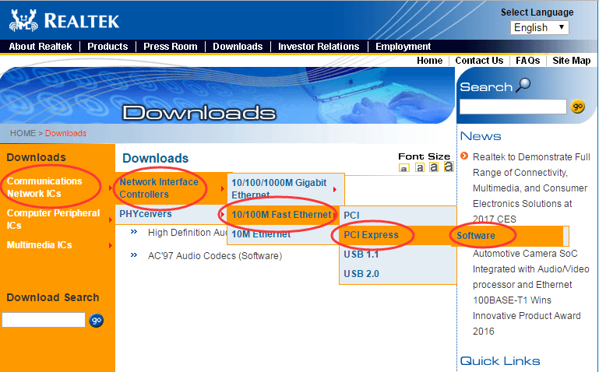The image size is (599, 372).
Task: Select USB 2.0 menu item
Action: [361, 274]
